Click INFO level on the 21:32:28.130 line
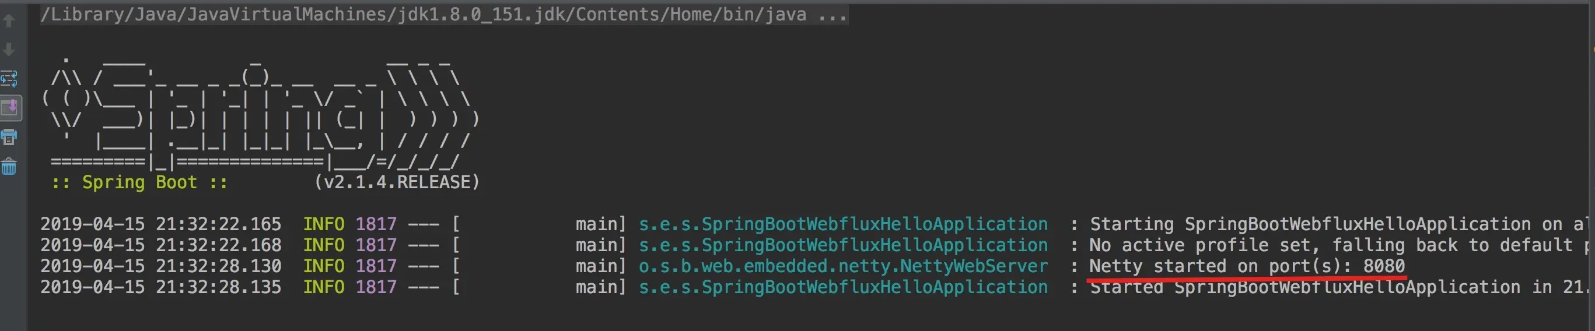Viewport: 1595px width, 331px height. tap(324, 266)
